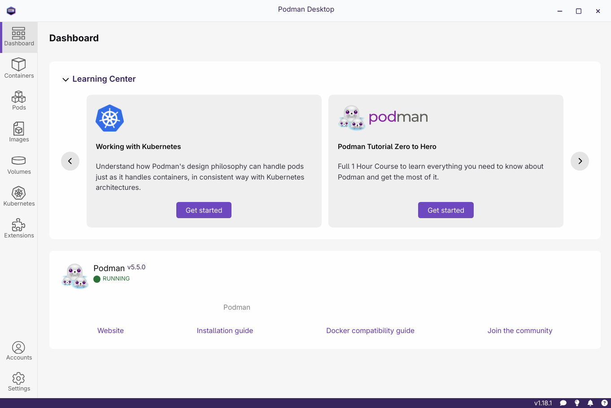Open the feedback chat bubble icon

(563, 403)
